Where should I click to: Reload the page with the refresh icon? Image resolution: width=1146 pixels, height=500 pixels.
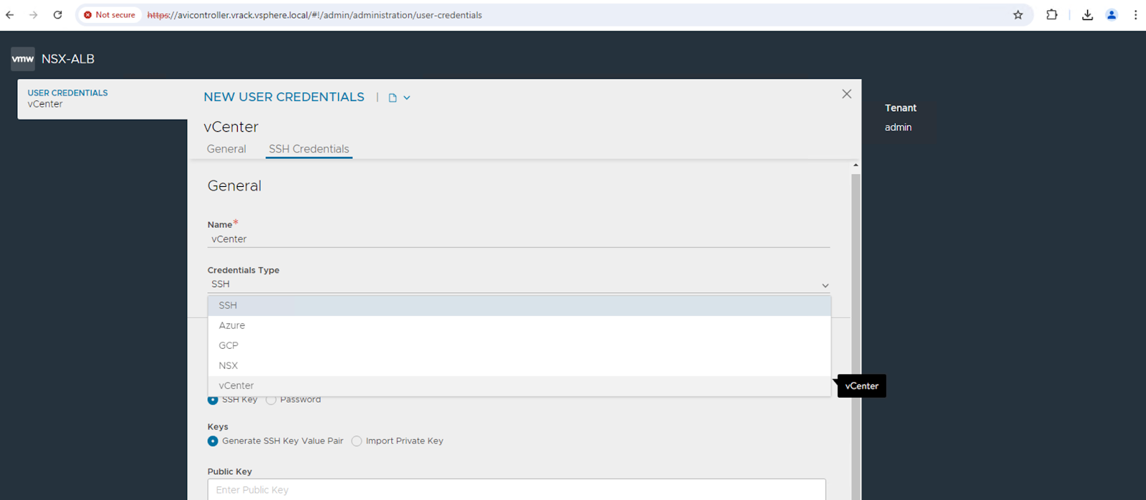click(x=57, y=14)
